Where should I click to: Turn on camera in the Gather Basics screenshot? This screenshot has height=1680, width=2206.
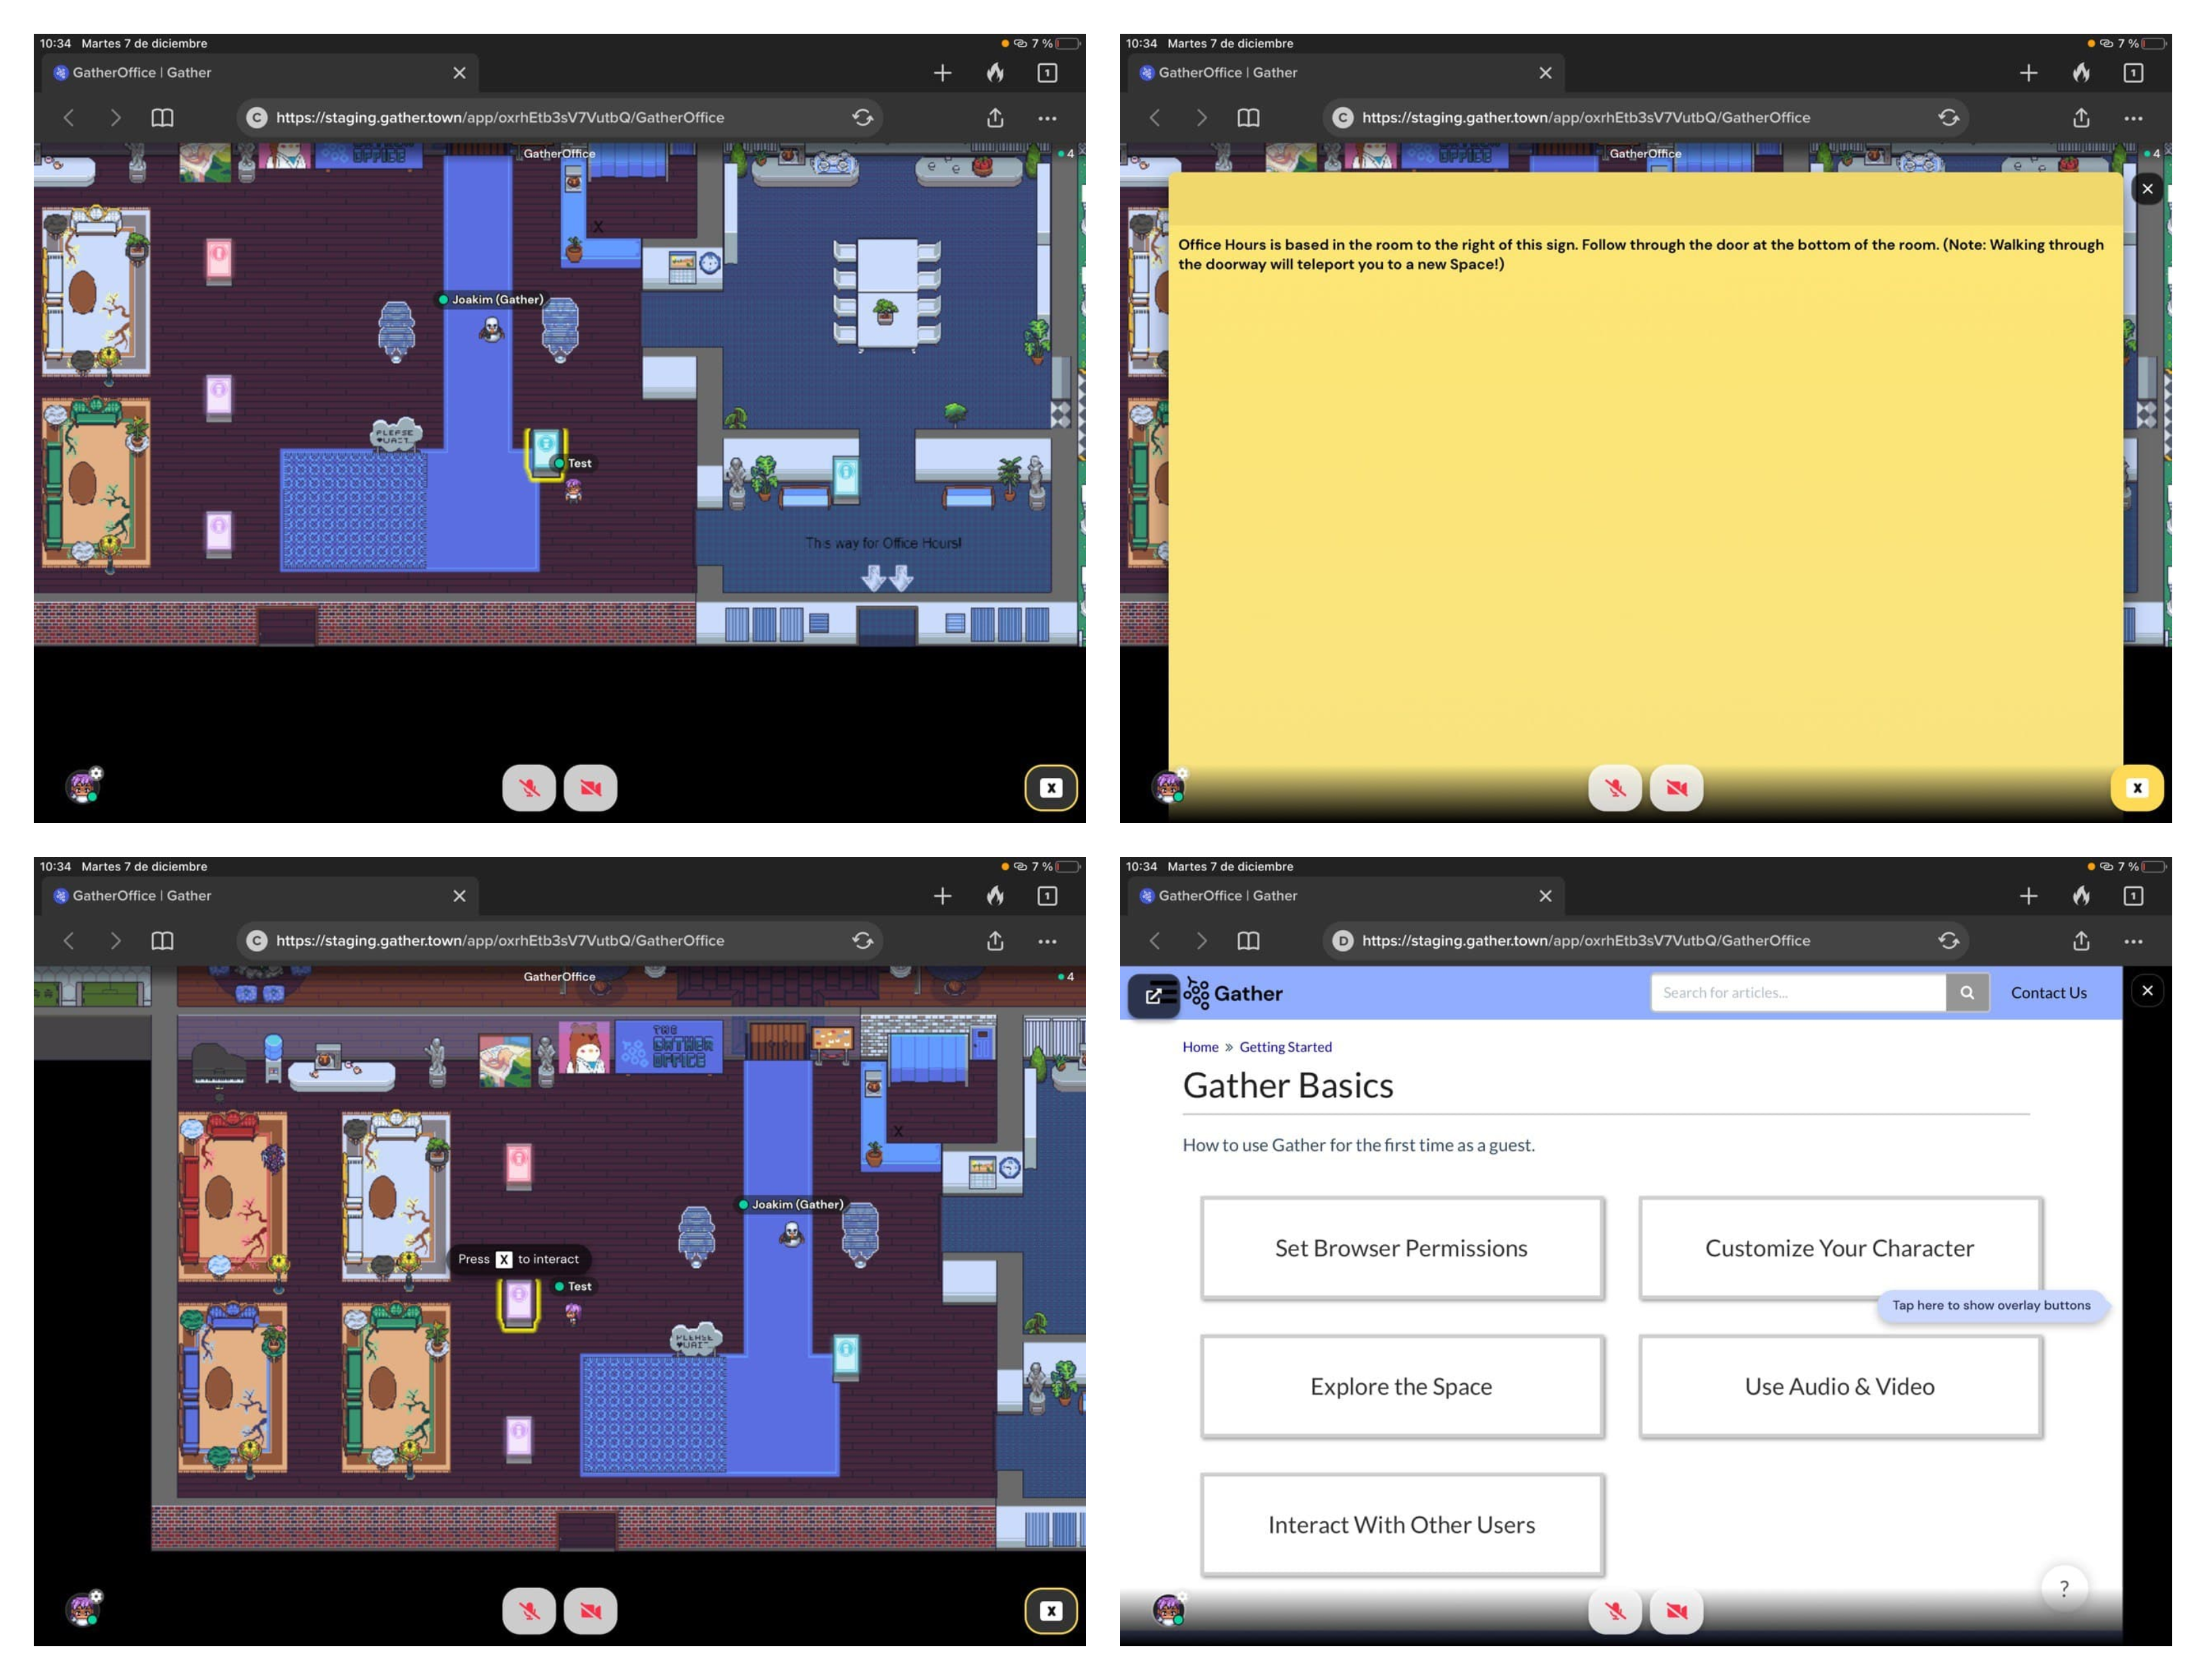pyautogui.click(x=1676, y=1610)
